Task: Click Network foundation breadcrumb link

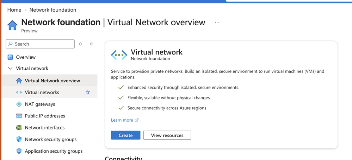Action: tap(53, 10)
